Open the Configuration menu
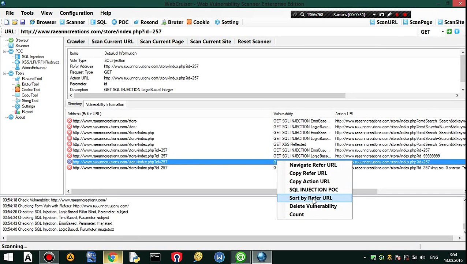 [x=76, y=13]
